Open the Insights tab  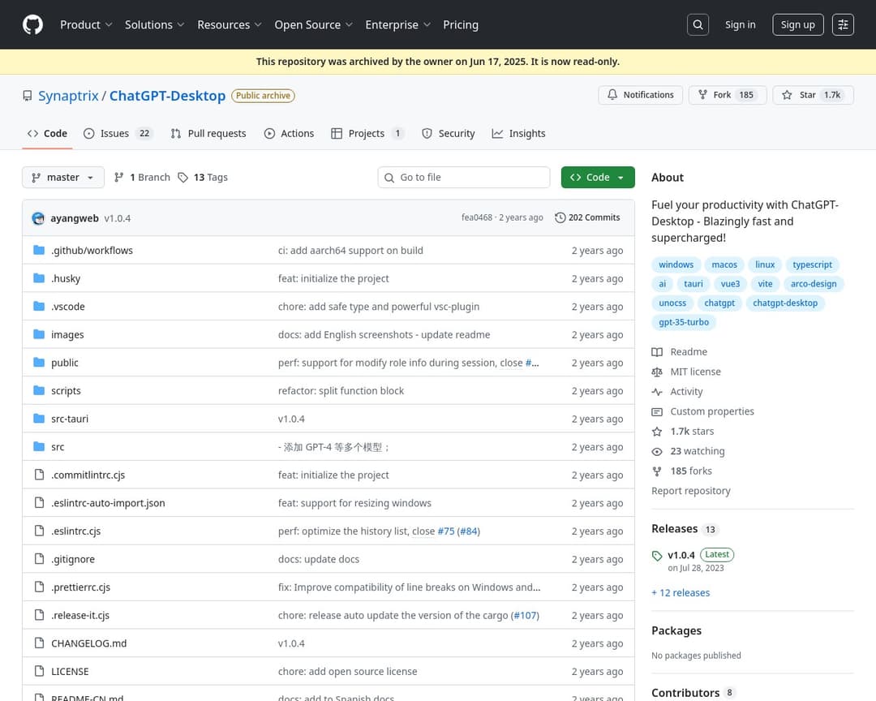click(x=518, y=133)
